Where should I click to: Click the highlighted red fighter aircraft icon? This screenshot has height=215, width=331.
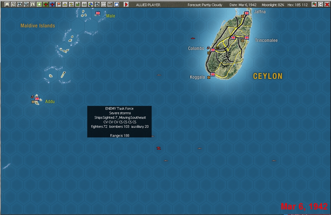45,4
